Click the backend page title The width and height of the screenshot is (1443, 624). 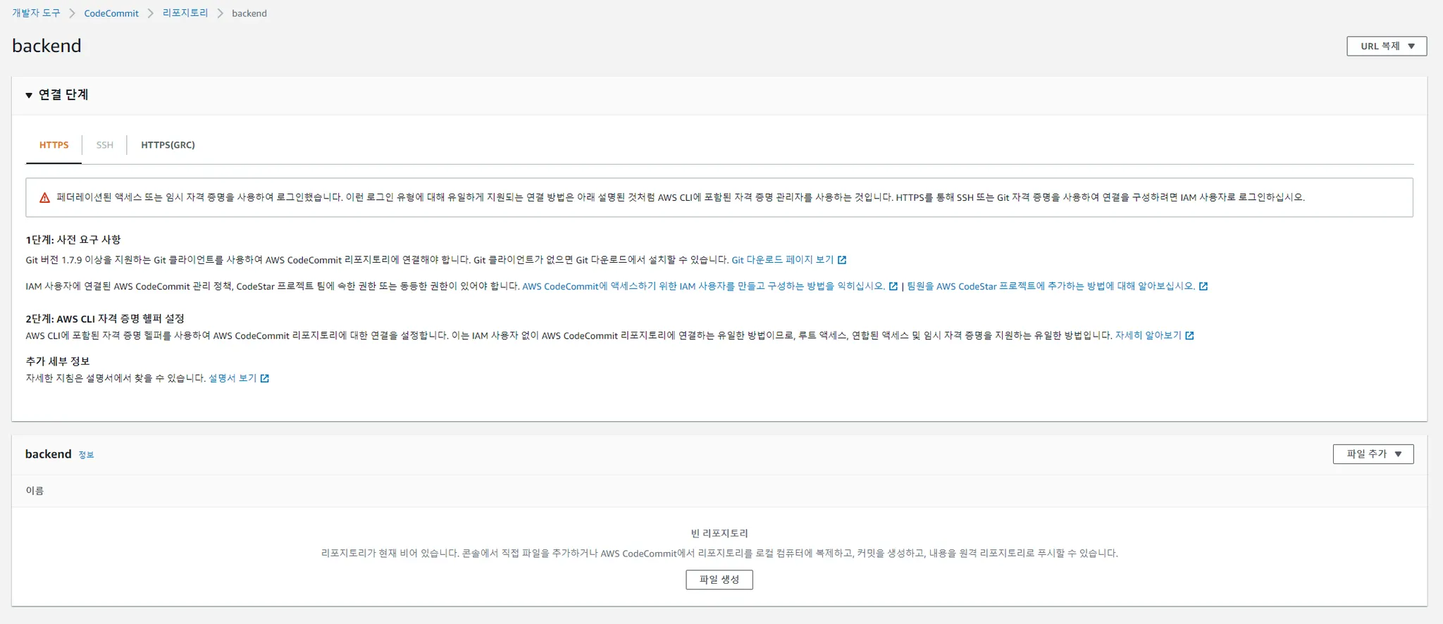coord(47,46)
